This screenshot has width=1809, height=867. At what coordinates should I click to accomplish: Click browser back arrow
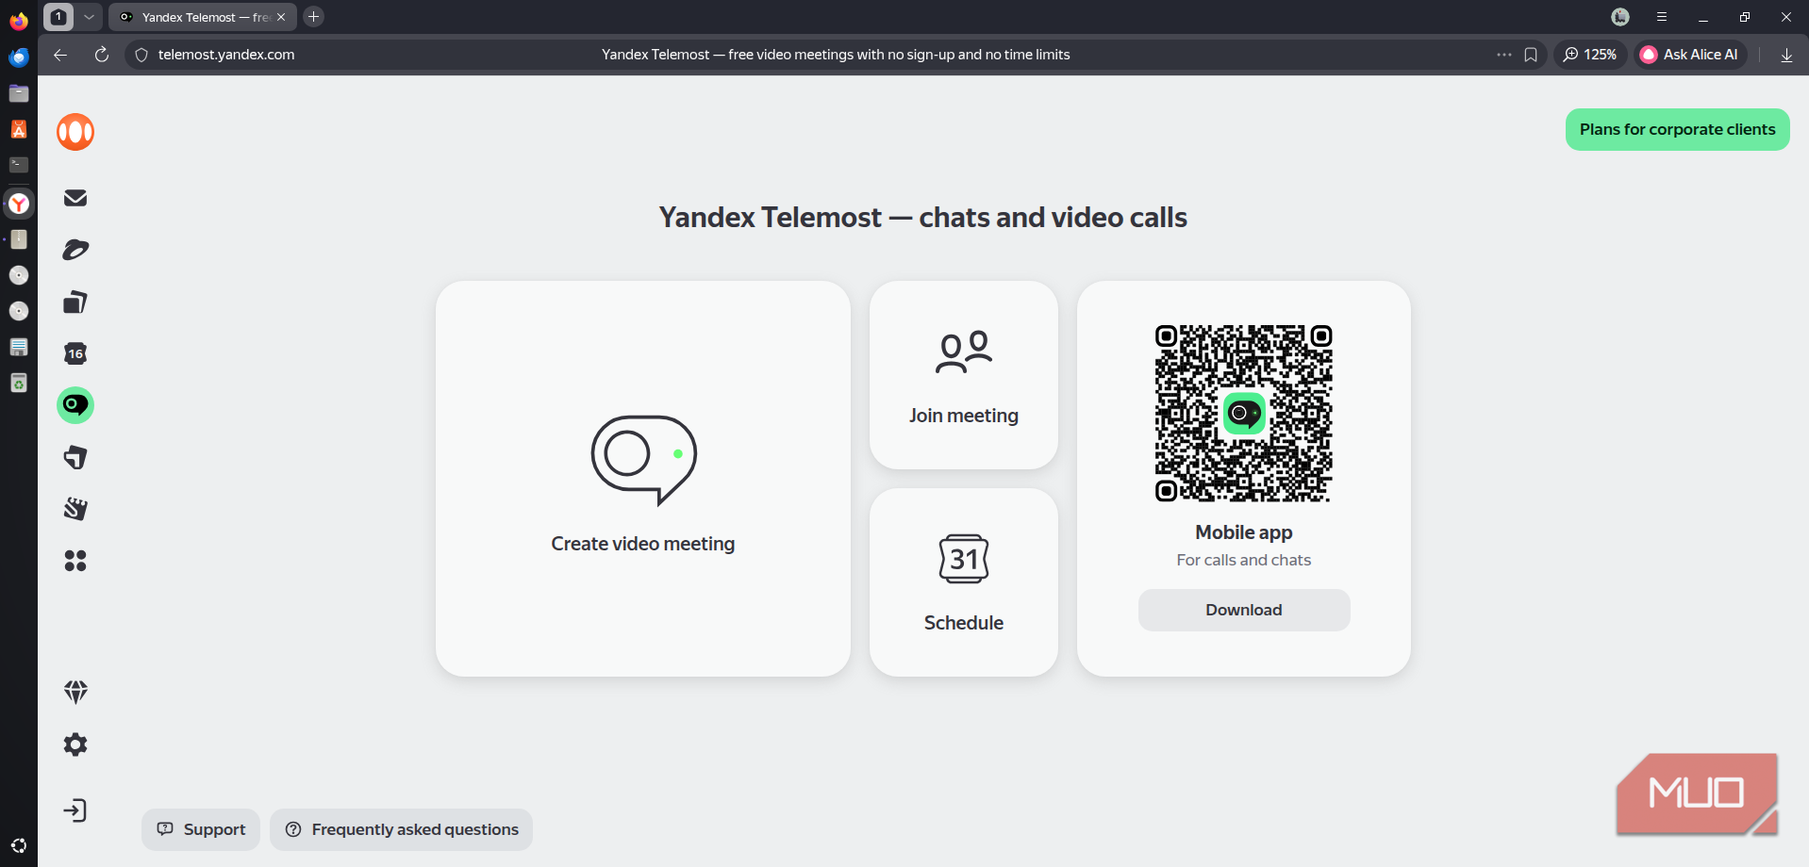60,55
